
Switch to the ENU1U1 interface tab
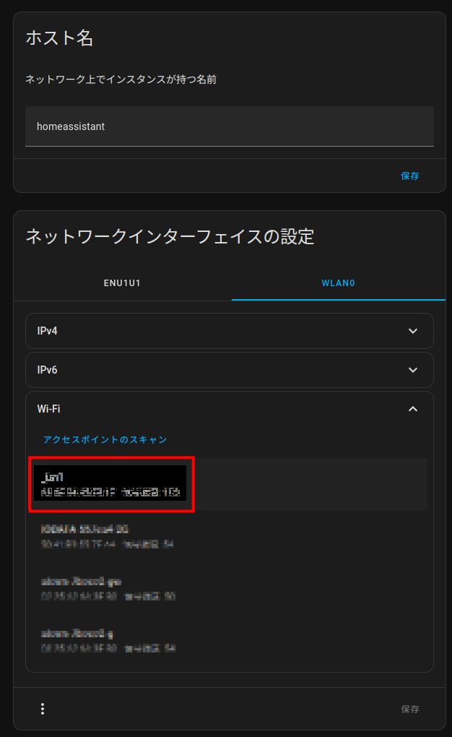tap(122, 283)
